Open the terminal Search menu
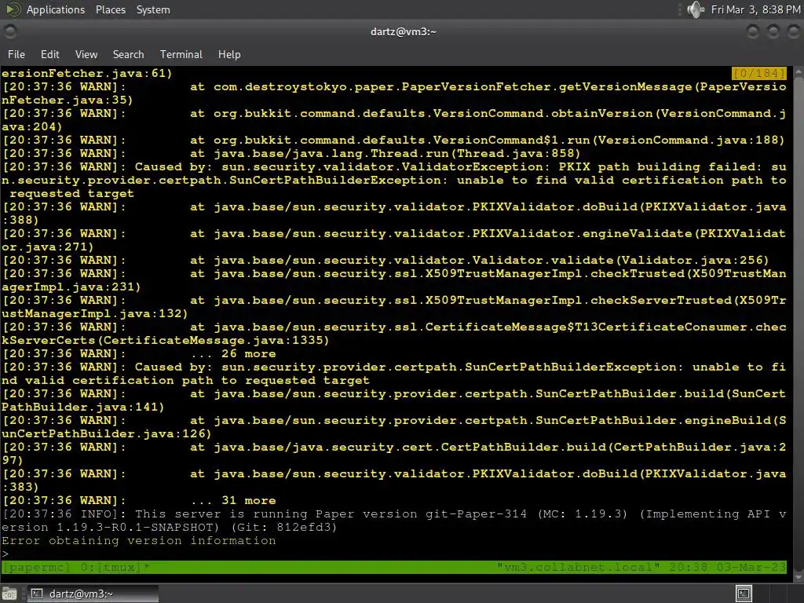Viewport: 804px width, 603px height. tap(128, 54)
